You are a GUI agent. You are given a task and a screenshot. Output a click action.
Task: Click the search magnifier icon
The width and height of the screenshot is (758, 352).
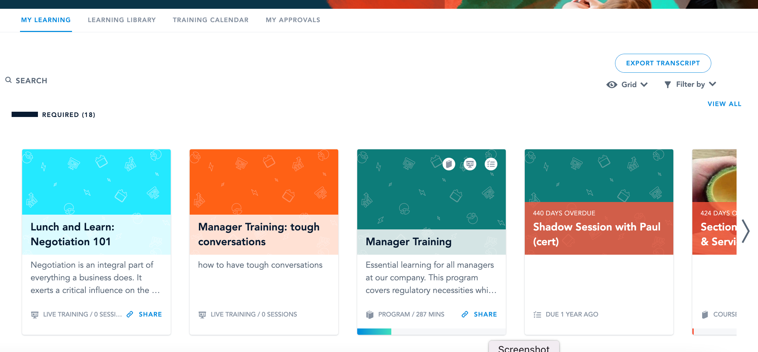pyautogui.click(x=9, y=80)
